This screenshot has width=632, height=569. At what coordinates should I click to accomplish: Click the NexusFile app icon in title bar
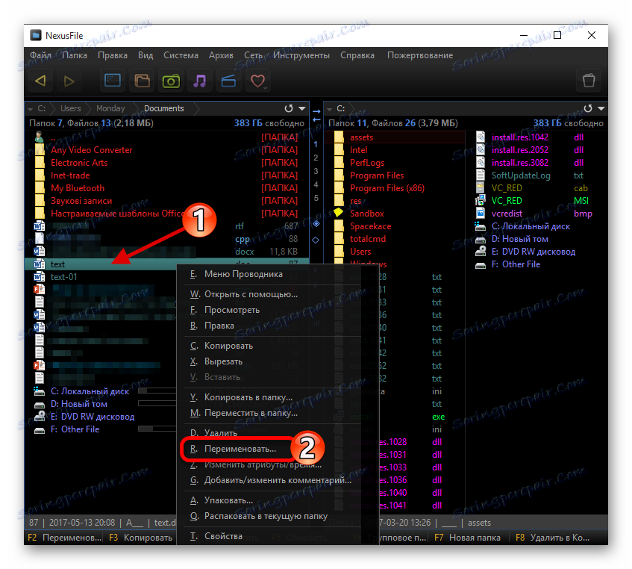pos(36,35)
